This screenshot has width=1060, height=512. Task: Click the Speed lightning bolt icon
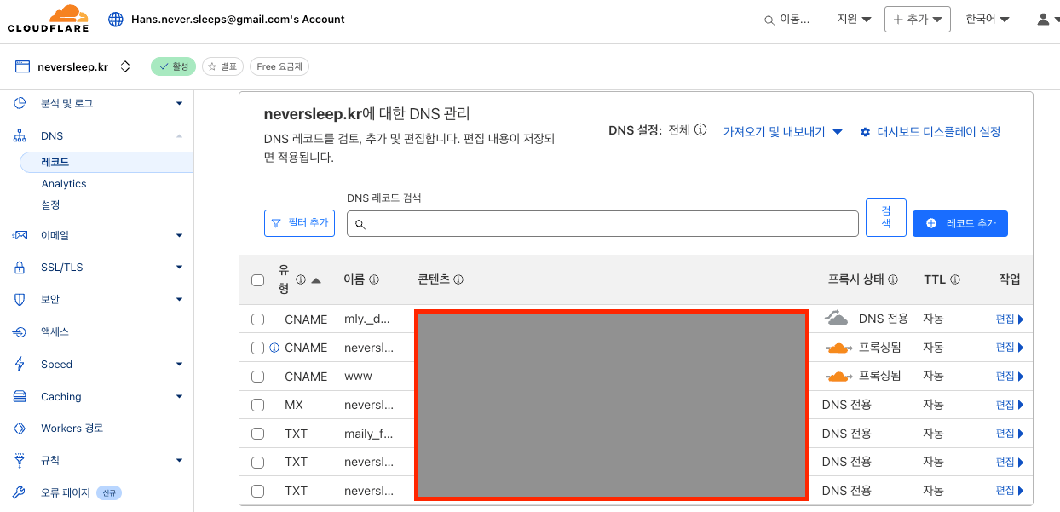[x=20, y=365]
